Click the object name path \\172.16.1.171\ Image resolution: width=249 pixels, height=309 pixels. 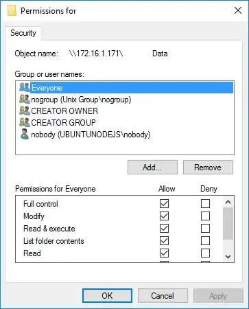(x=96, y=54)
